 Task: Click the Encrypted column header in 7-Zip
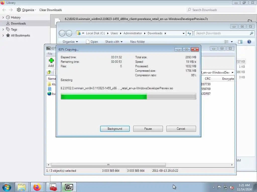tap(228, 79)
